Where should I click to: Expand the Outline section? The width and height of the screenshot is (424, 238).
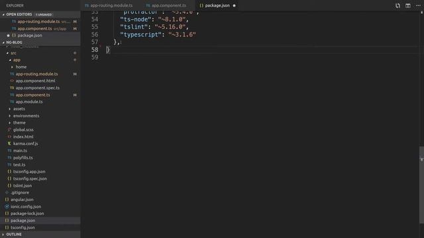tap(3, 235)
